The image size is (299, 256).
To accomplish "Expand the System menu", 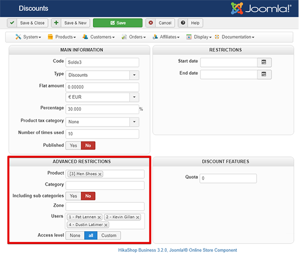I will pos(32,37).
